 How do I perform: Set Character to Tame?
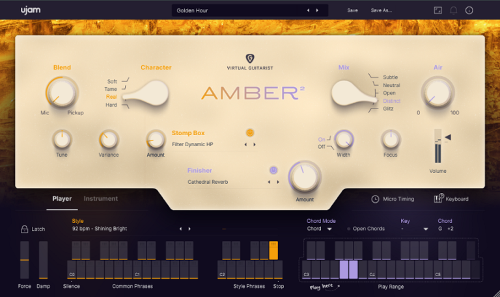(110, 89)
